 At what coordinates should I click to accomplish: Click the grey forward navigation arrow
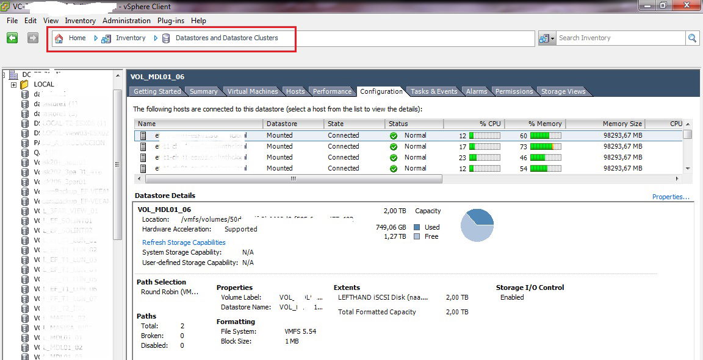(x=33, y=38)
